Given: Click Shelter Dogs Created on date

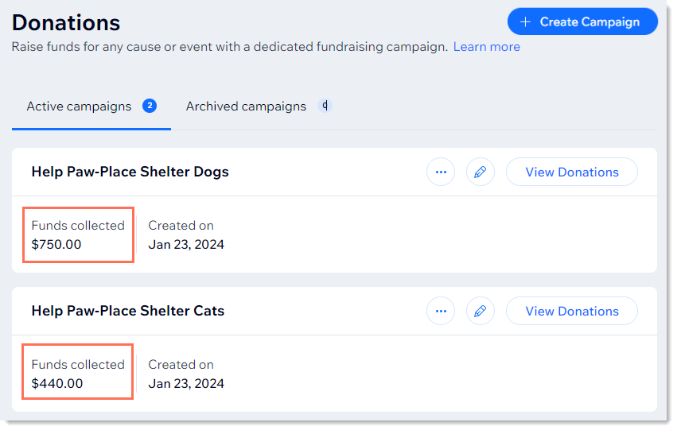Looking at the screenshot, I should [186, 245].
